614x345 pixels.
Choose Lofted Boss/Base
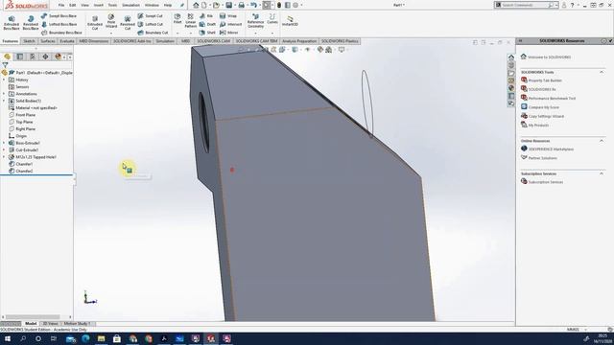pos(59,24)
